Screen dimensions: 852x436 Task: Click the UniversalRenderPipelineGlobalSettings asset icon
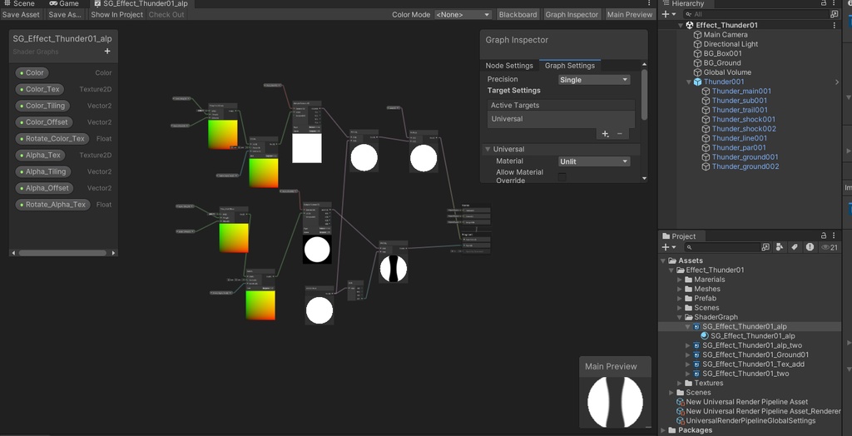tap(681, 421)
